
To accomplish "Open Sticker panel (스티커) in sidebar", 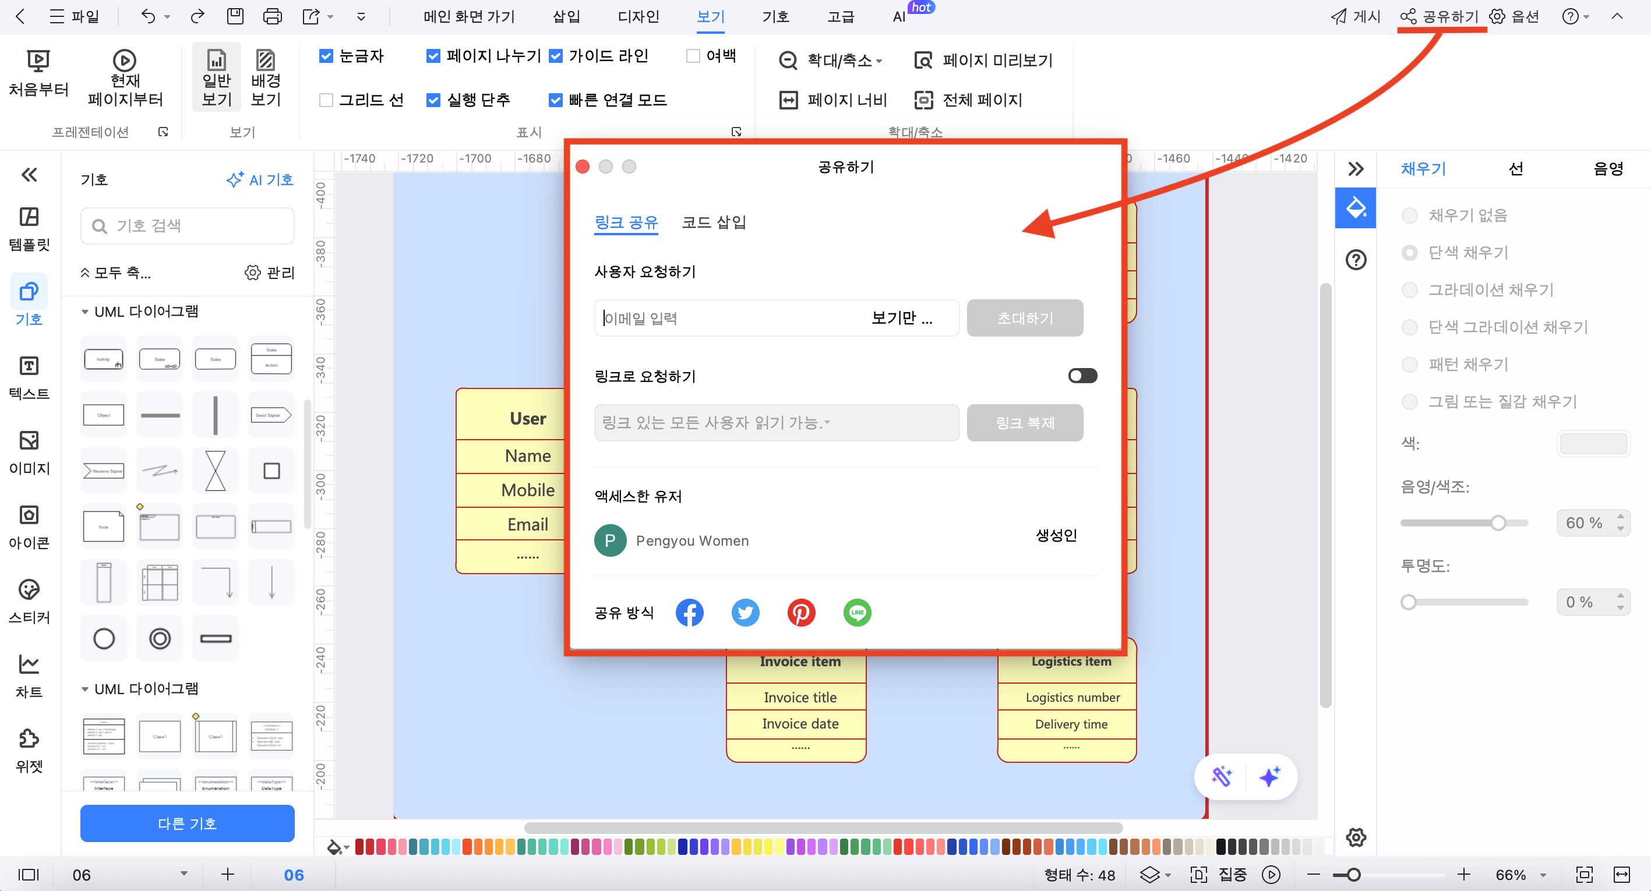I will (x=29, y=602).
